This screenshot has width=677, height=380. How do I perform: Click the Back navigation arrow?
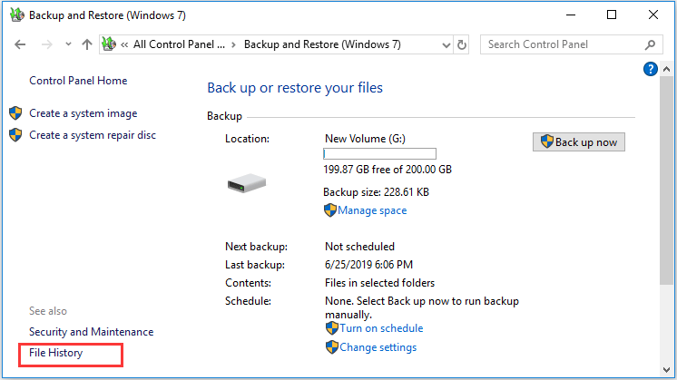[x=20, y=44]
